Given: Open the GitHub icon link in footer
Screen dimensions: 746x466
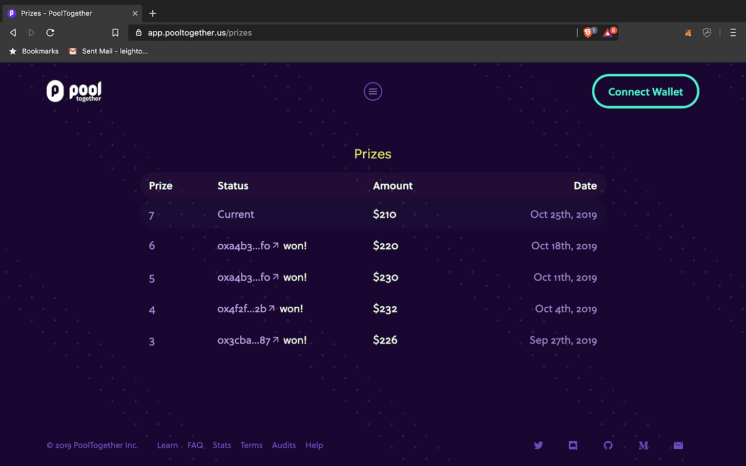Looking at the screenshot, I should [608, 446].
